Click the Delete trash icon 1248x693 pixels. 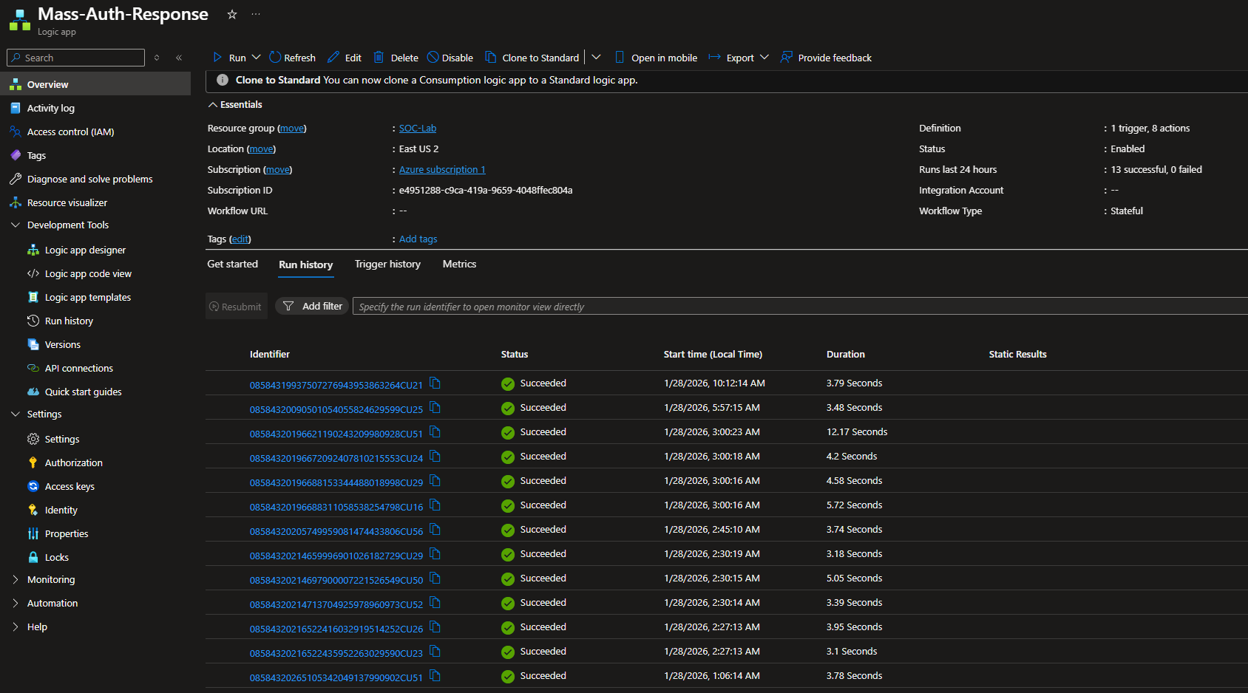(x=379, y=58)
